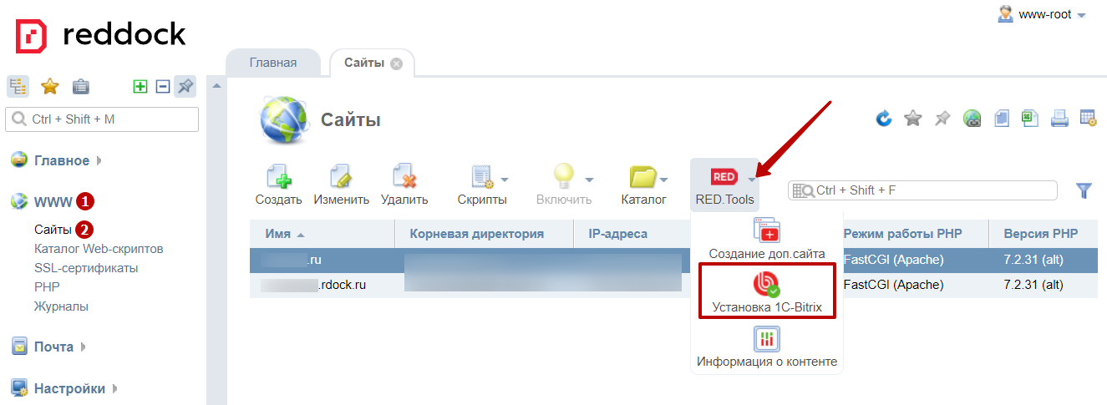Toggle the sidebar pin icon
This screenshot has width=1107, height=405.
[185, 86]
